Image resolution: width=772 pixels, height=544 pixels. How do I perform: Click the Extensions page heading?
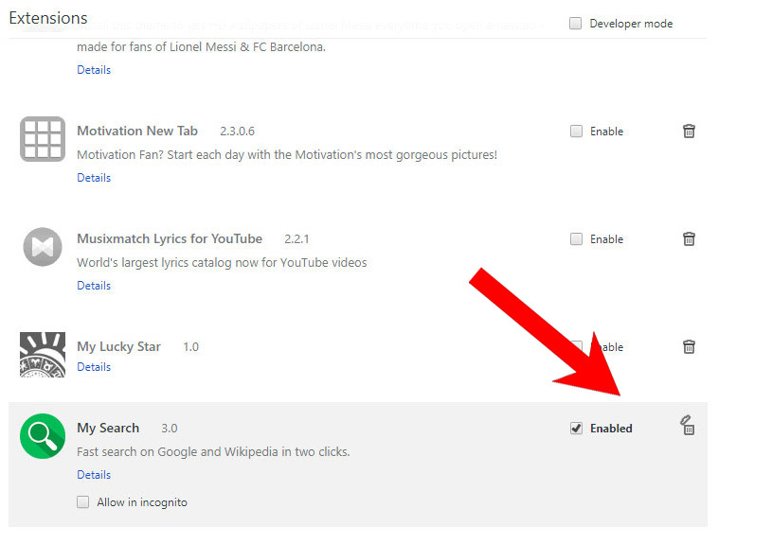point(48,18)
